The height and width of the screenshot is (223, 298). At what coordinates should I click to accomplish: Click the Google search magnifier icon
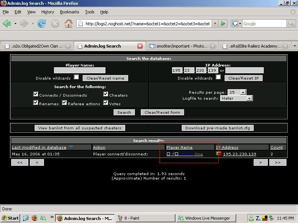(291, 23)
